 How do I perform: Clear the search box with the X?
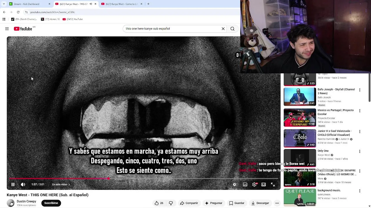coord(223,29)
